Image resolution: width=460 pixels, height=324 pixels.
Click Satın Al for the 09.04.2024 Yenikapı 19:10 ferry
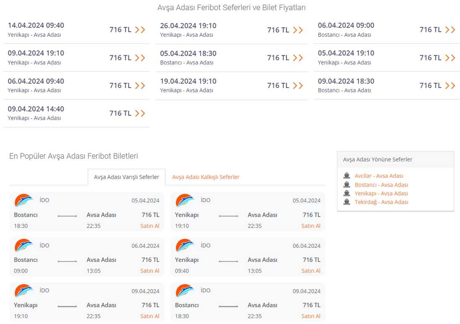coord(150,316)
